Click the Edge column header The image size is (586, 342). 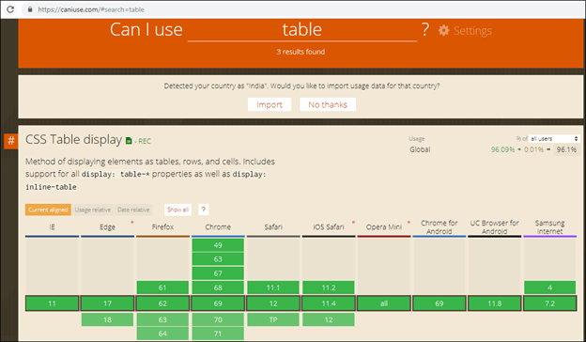point(108,226)
